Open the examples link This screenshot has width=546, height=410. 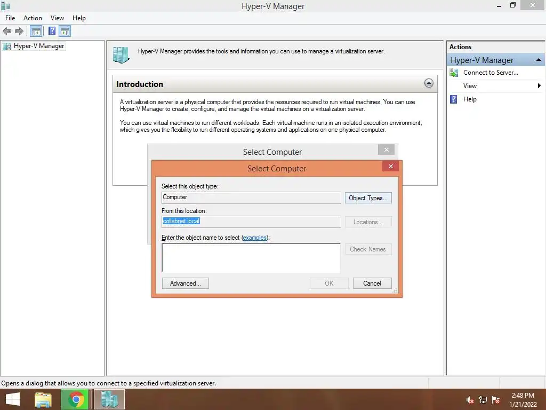(x=254, y=238)
